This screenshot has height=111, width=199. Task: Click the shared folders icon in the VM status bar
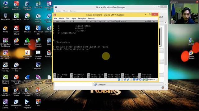(131, 80)
